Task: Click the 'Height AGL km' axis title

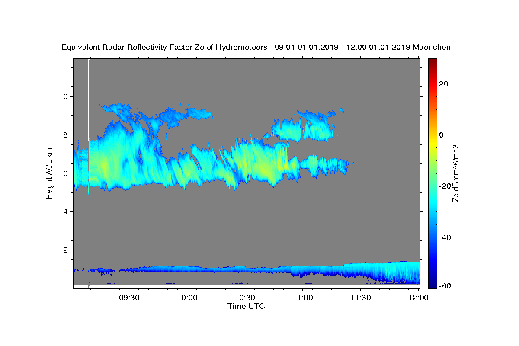Action: (x=49, y=173)
